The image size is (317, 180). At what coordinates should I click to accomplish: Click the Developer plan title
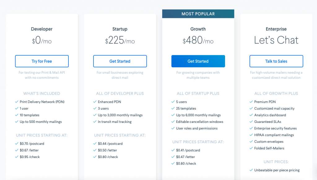point(42,29)
